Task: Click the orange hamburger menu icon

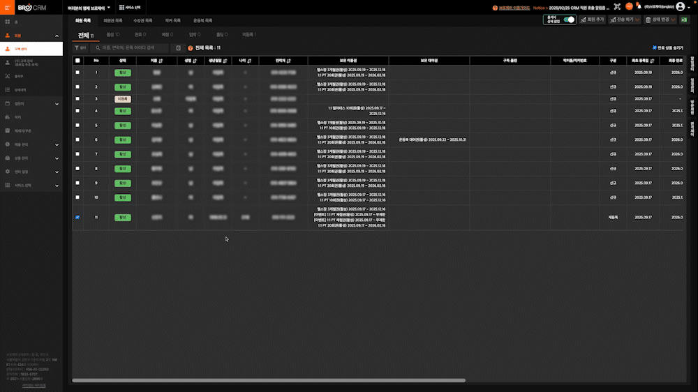Action: (7, 8)
